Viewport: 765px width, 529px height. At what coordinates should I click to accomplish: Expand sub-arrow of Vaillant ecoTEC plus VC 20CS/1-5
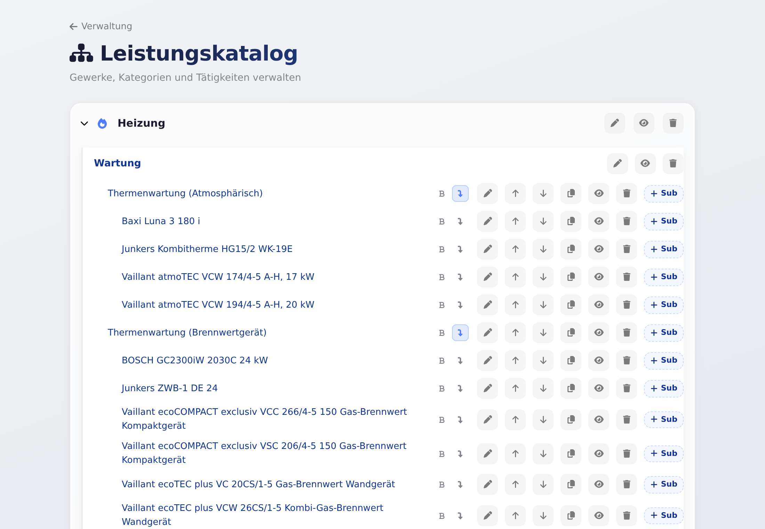pyautogui.click(x=460, y=484)
